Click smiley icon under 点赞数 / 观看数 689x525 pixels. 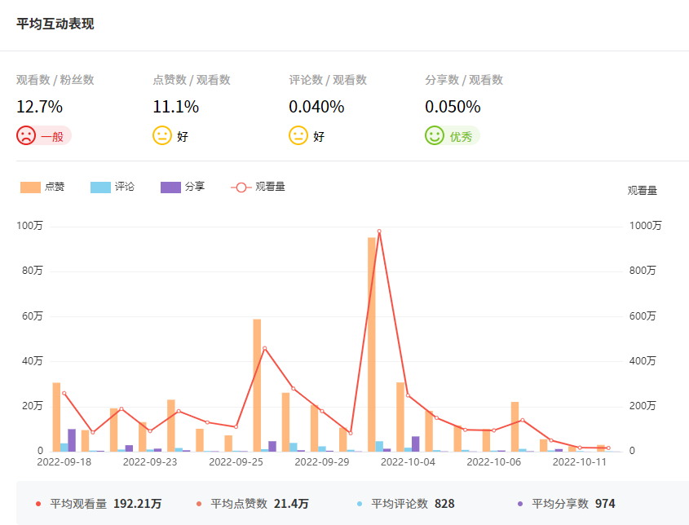[x=162, y=136]
